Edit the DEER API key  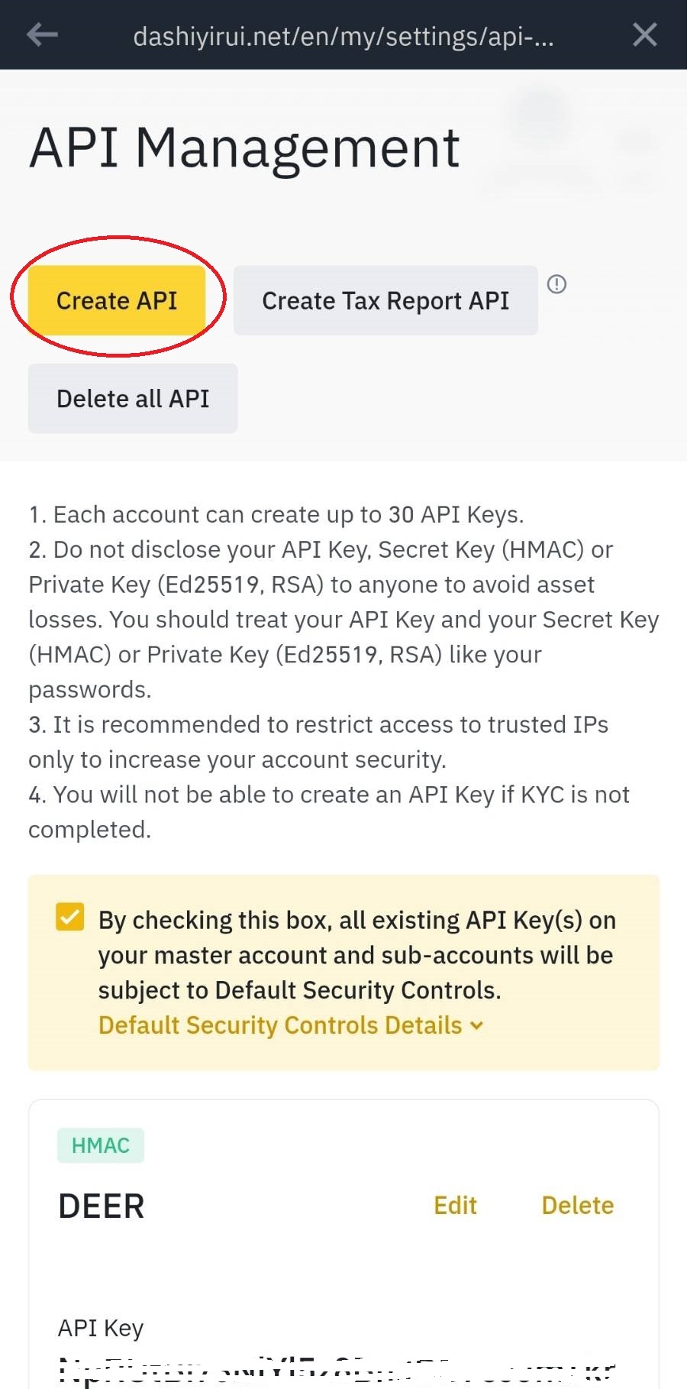point(455,1206)
